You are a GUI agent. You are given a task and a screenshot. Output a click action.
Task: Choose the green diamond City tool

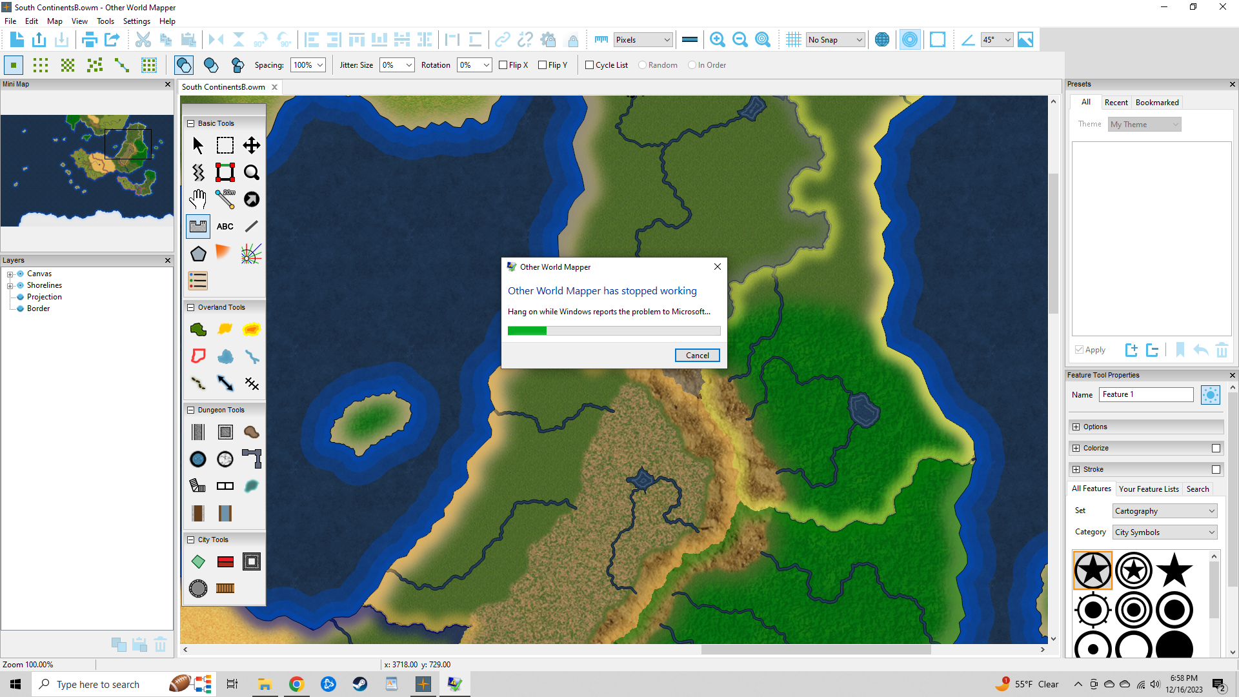click(198, 561)
